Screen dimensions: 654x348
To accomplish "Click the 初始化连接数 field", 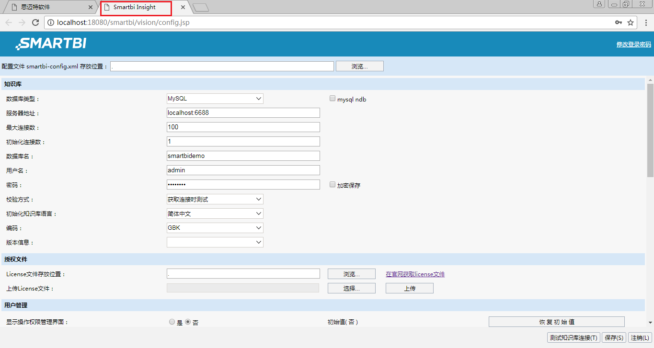I will pos(243,142).
